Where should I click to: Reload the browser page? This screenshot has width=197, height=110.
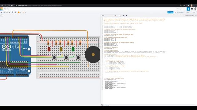tap(9, 5)
